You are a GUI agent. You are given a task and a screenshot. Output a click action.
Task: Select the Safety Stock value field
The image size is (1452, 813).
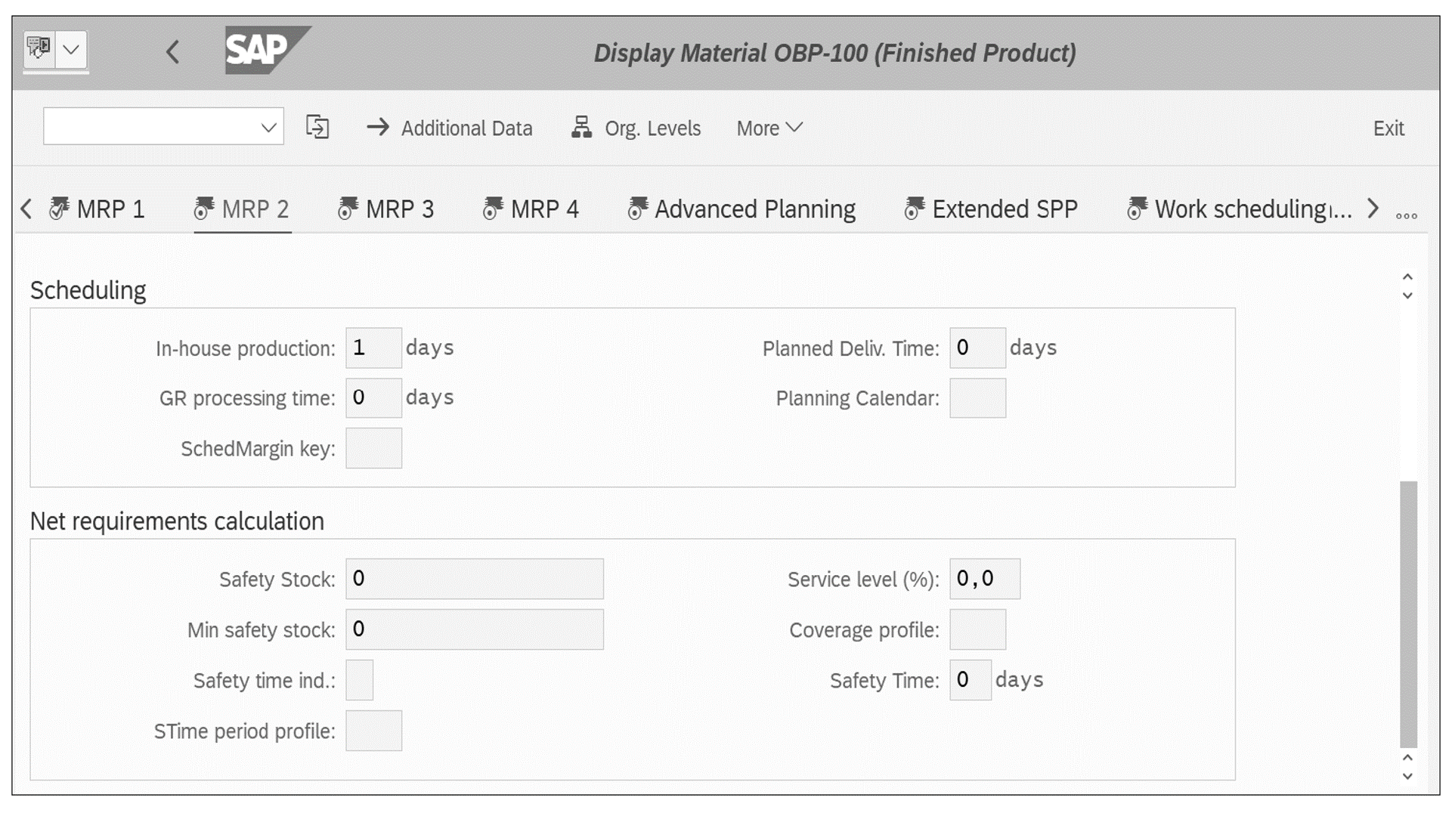[474, 578]
